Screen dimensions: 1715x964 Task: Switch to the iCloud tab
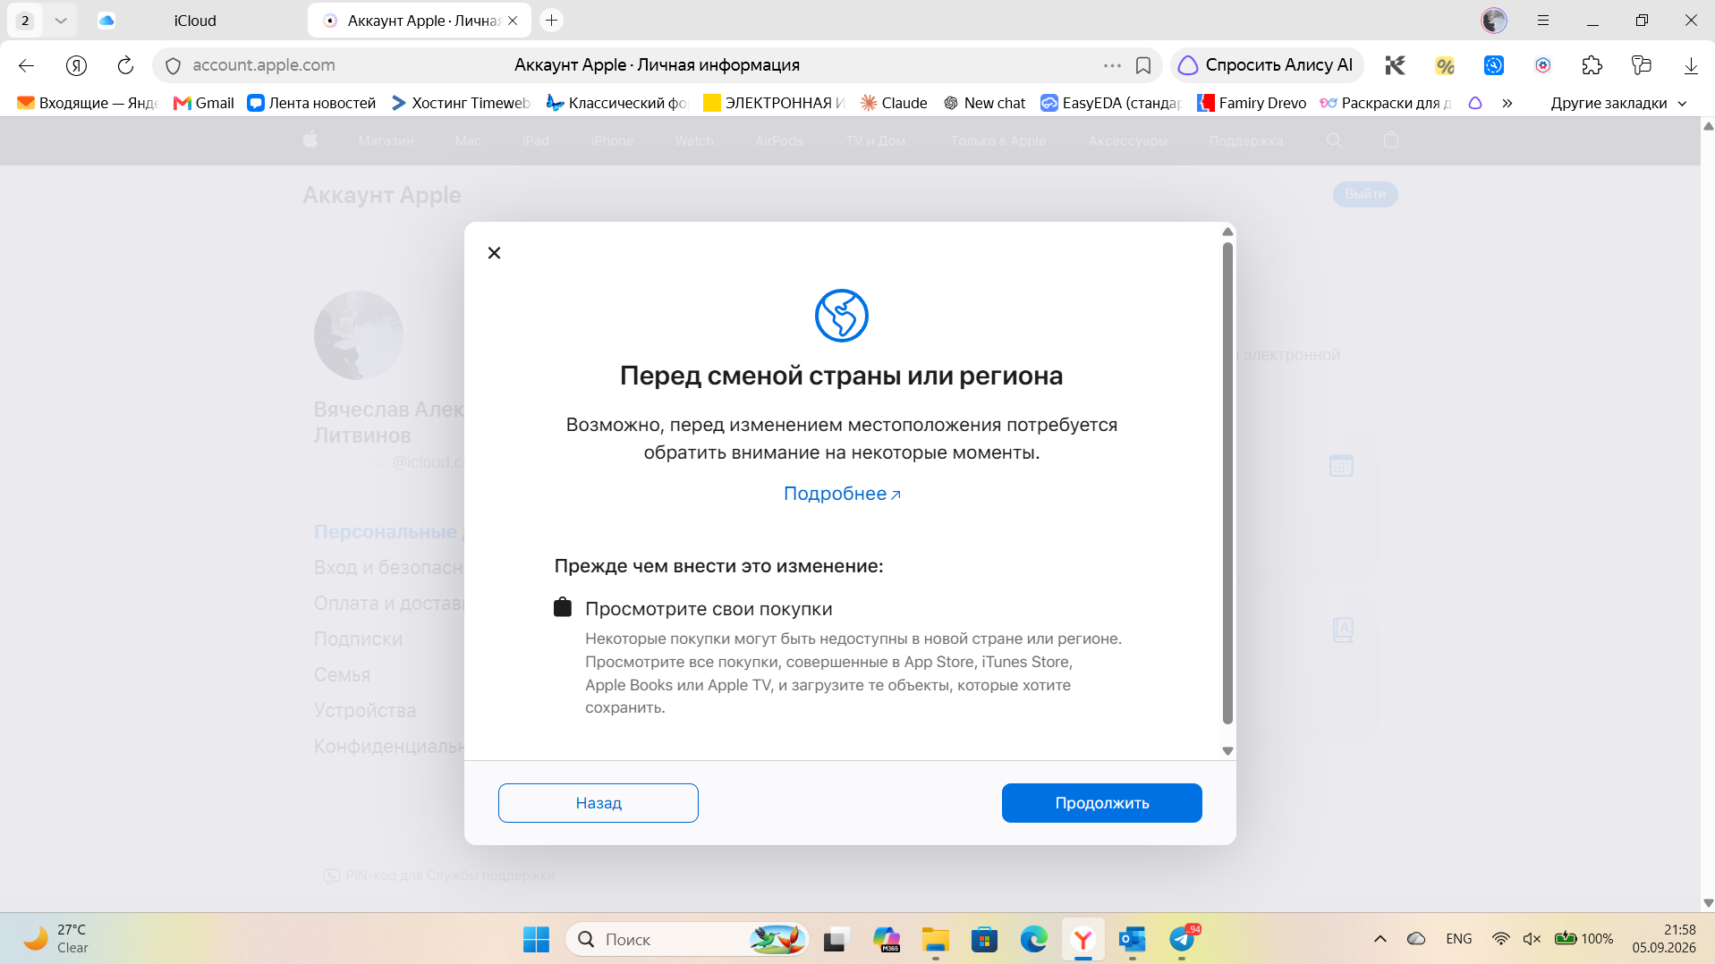195,21
